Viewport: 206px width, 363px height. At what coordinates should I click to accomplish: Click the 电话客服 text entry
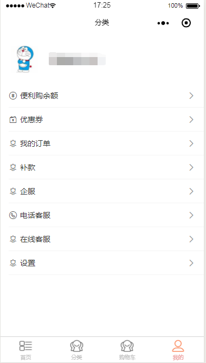[x=35, y=216]
